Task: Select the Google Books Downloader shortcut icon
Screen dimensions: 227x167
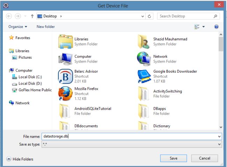Action: 144,76
